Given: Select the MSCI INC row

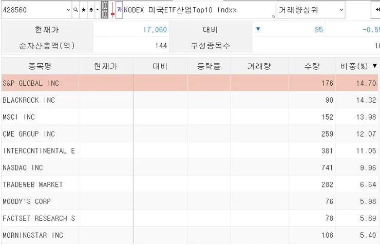Looking at the screenshot, I should point(190,117).
